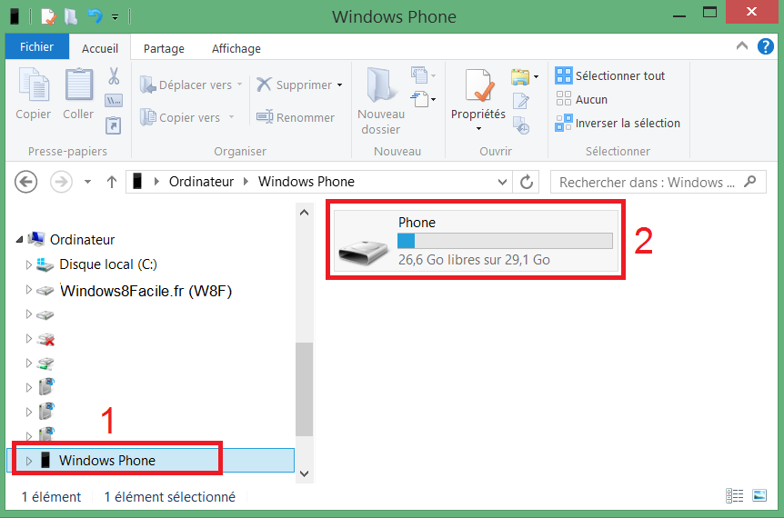
Task: Click the Couper scissors icon
Action: (x=114, y=76)
